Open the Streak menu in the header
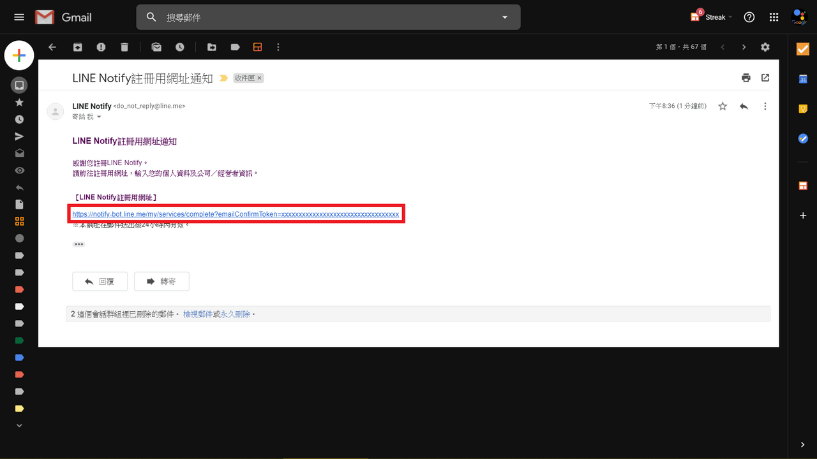 tap(711, 17)
